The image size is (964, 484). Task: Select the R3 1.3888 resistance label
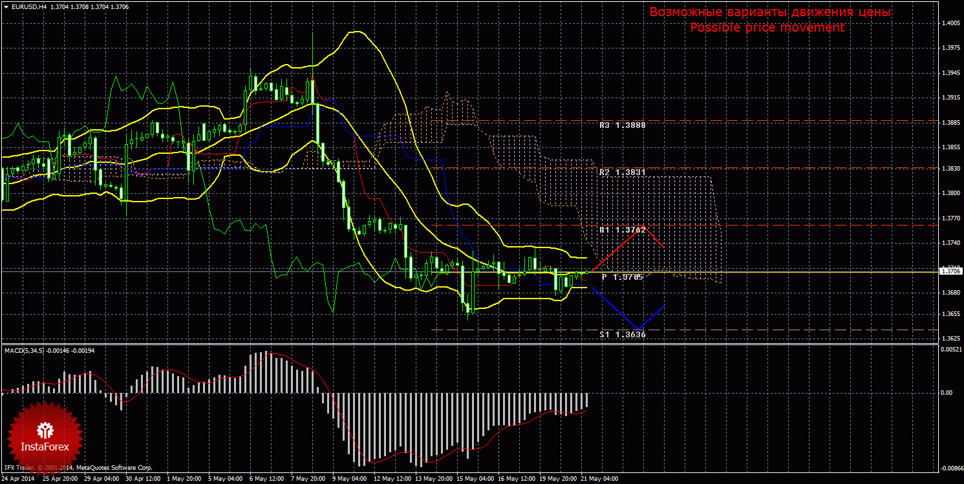coord(622,125)
